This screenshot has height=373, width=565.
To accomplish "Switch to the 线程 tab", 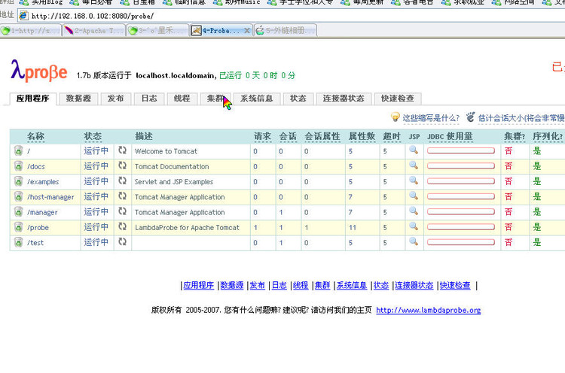I will point(182,99).
